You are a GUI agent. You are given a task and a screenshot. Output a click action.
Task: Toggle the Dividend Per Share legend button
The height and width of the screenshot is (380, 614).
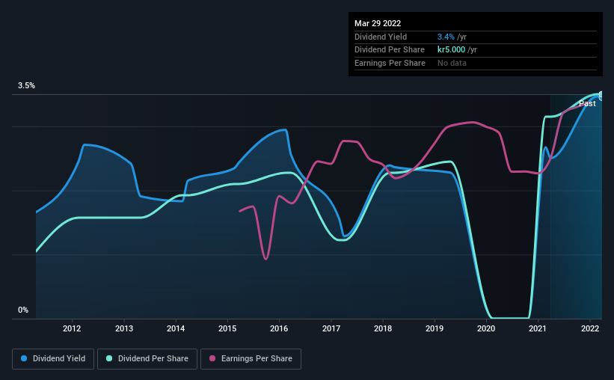(x=147, y=359)
